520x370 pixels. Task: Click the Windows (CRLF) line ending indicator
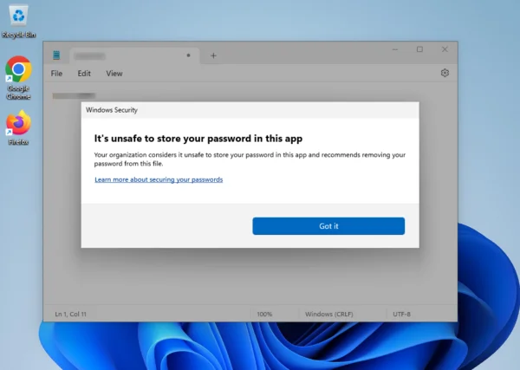(x=335, y=314)
